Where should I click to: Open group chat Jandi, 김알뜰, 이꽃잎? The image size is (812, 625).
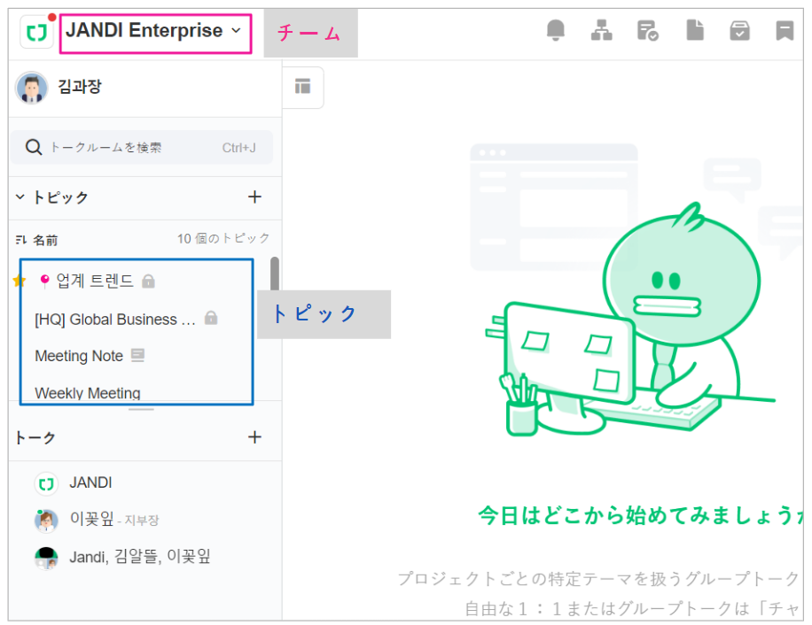click(x=140, y=557)
